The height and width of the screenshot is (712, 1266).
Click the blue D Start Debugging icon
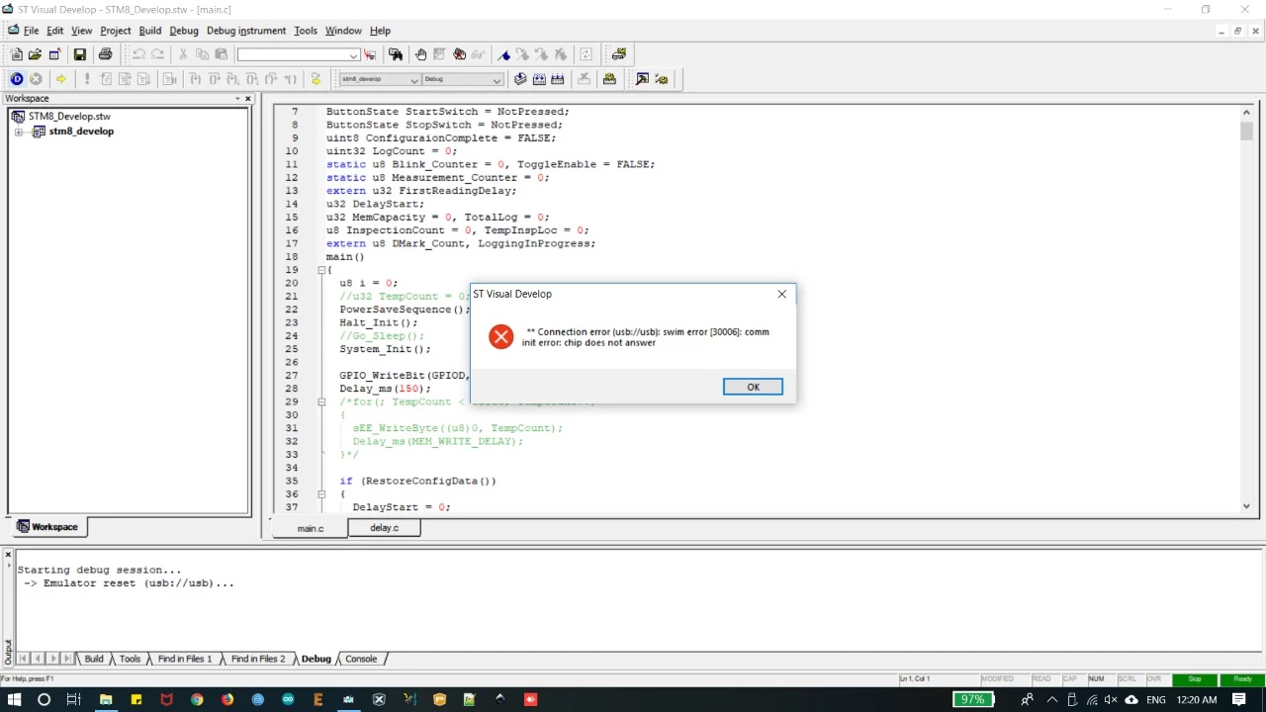tap(17, 79)
